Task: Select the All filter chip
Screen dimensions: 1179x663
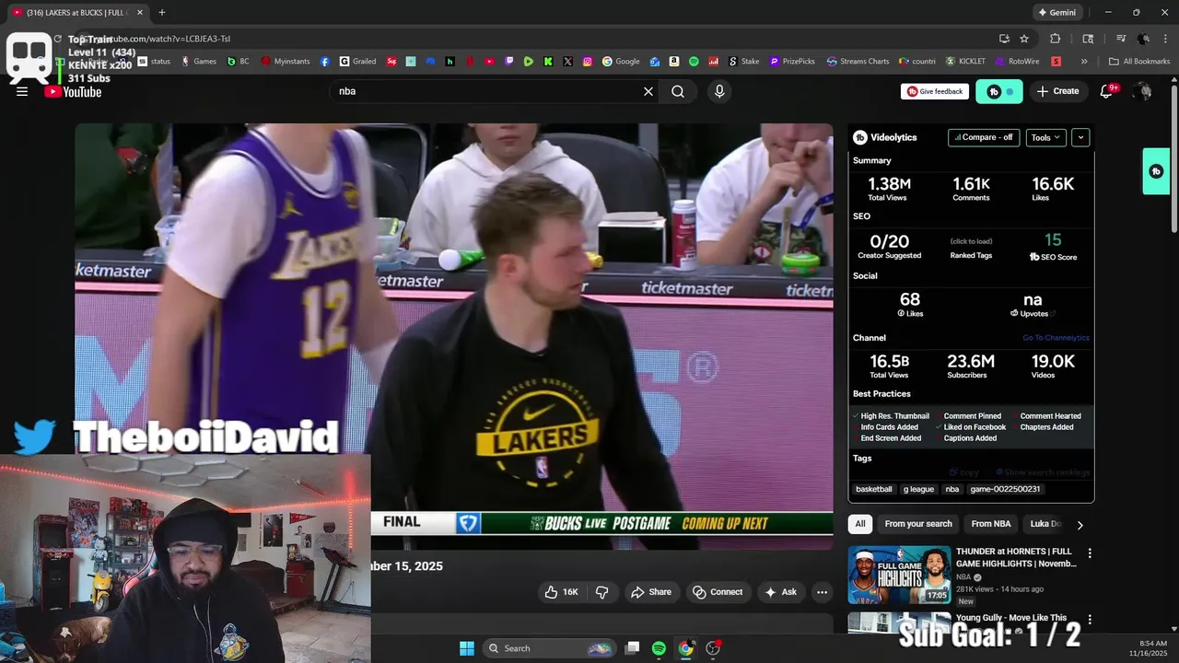Action: coord(860,524)
